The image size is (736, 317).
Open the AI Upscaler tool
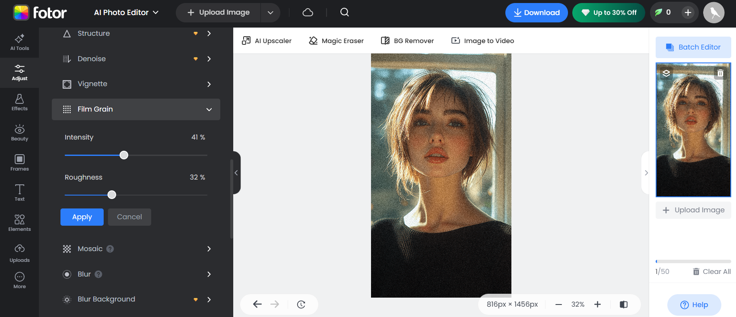coord(266,41)
